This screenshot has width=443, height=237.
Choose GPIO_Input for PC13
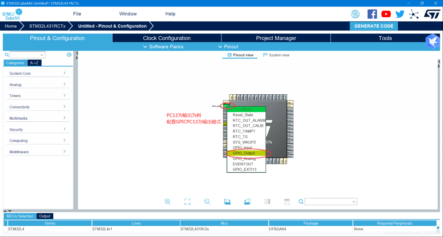click(246, 148)
